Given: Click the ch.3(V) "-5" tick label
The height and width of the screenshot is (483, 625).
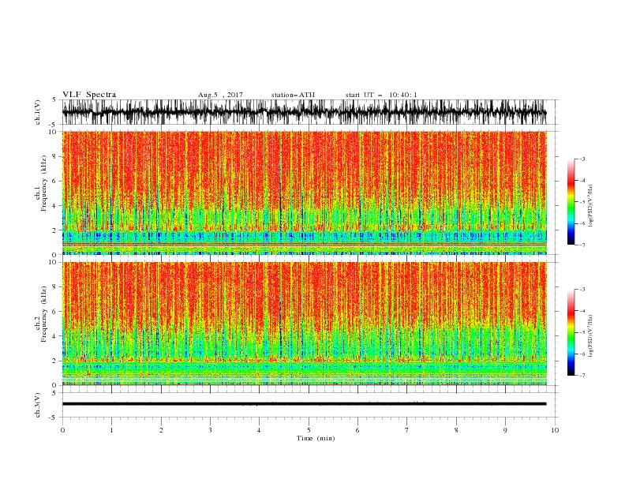Looking at the screenshot, I should pos(54,417).
